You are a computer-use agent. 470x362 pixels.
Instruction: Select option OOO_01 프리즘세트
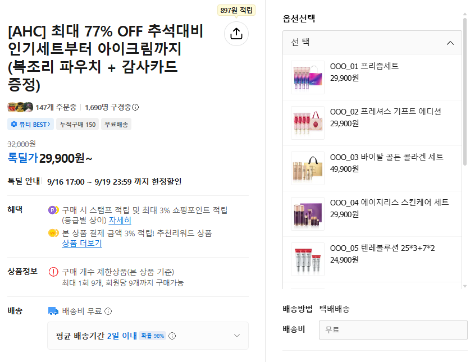(372, 77)
